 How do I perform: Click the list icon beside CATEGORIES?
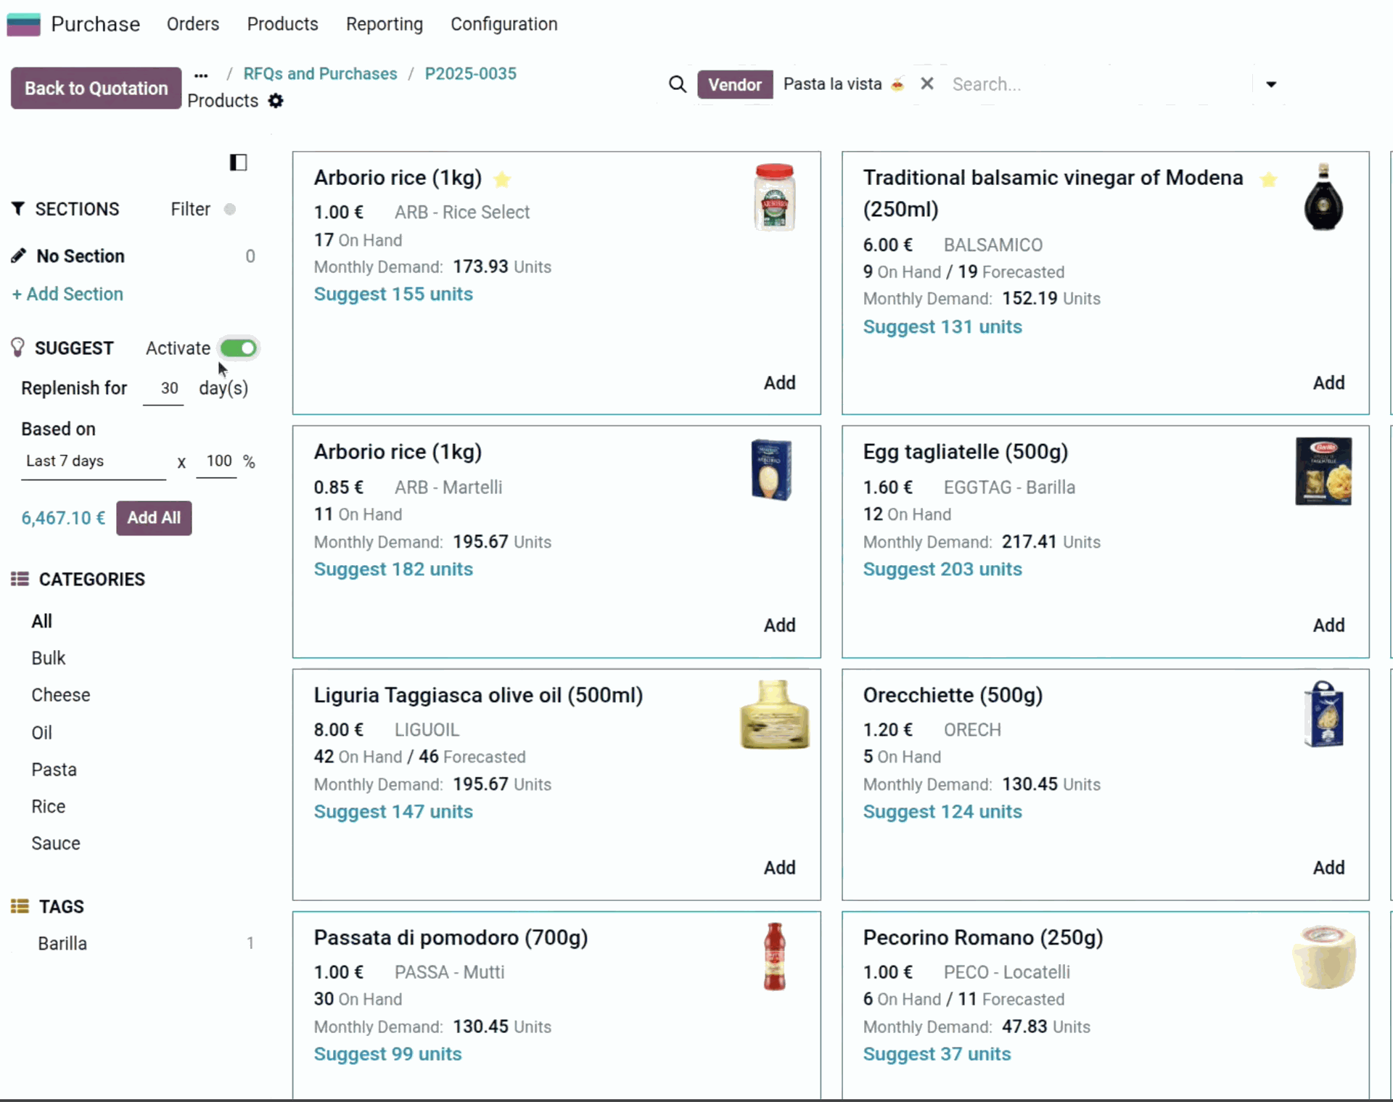click(x=20, y=578)
